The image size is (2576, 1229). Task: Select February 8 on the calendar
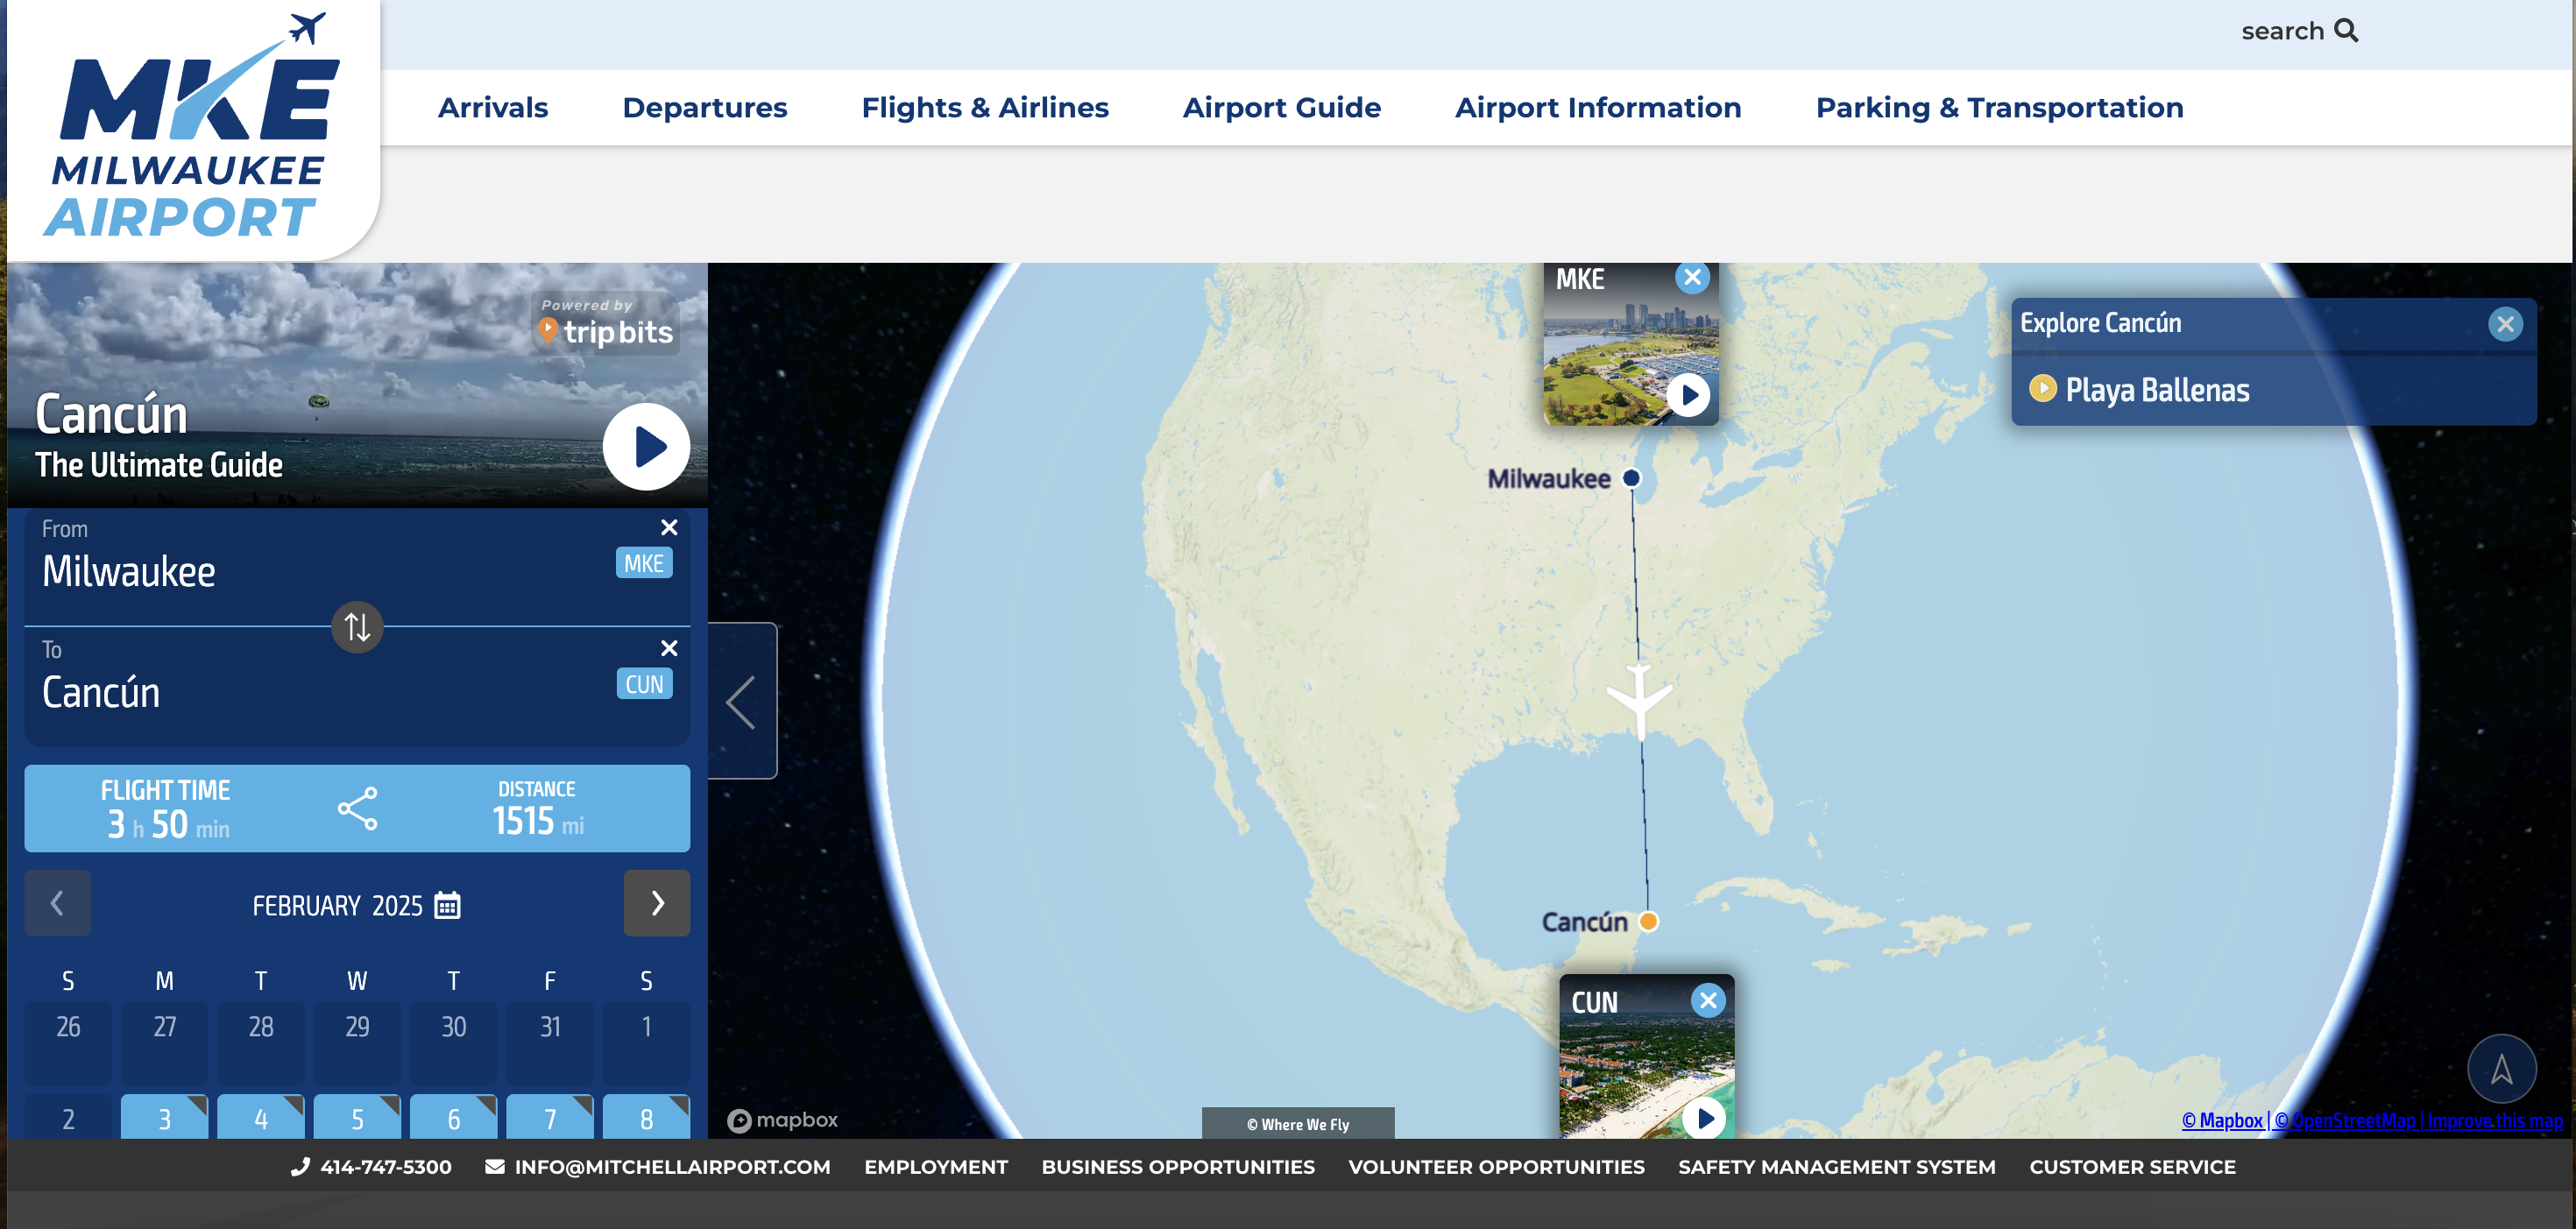646,1118
